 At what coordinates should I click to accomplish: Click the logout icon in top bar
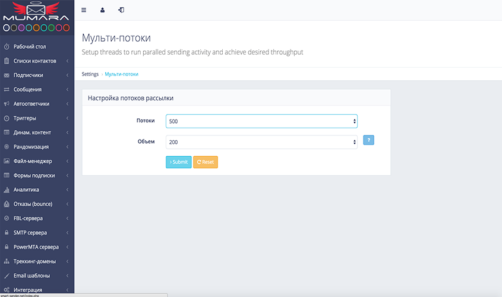[x=121, y=10]
